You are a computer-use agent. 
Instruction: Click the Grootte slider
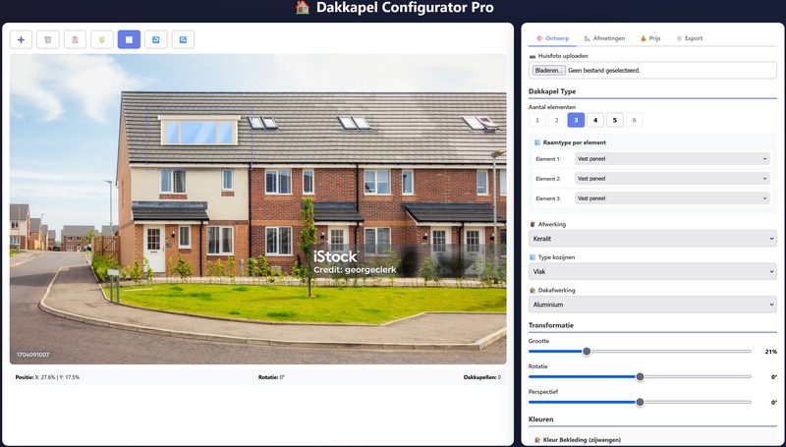(641, 352)
